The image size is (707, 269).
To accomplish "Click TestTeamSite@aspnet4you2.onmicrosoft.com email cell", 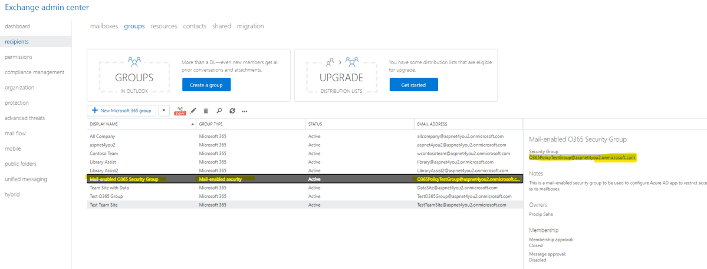I will point(463,205).
